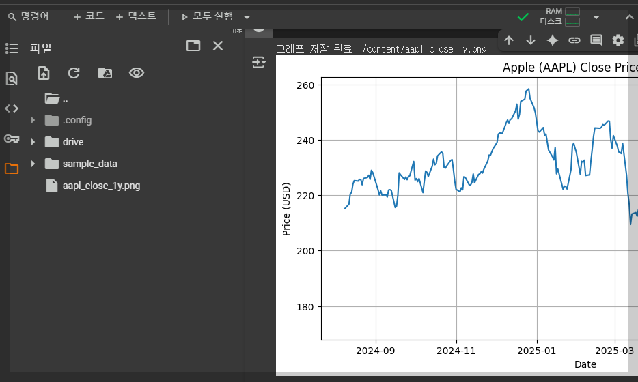Toggle the cell output view icon
This screenshot has height=382, width=638.
coord(259,62)
